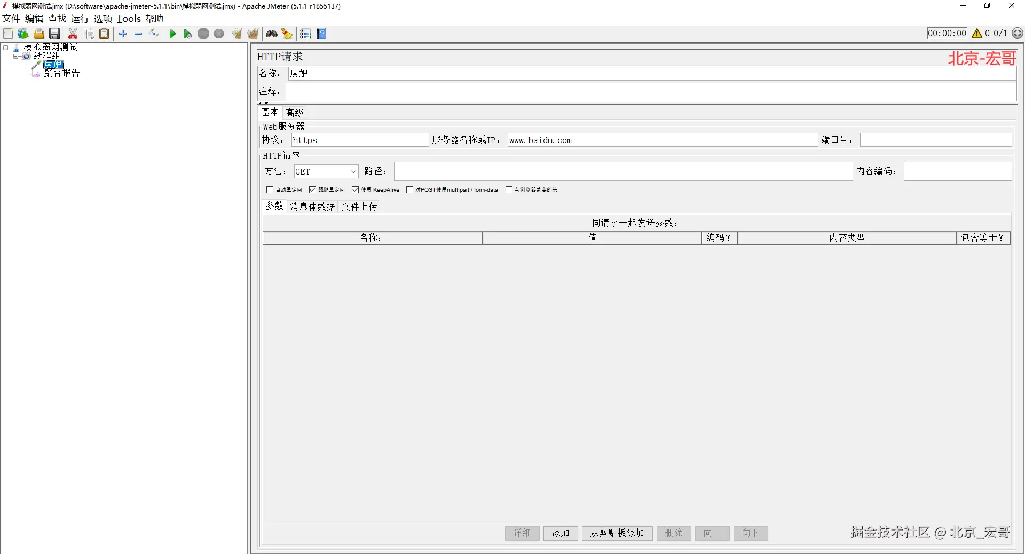Image resolution: width=1025 pixels, height=554 pixels.
Task: Save the test plan with floppy icon
Action: (54, 34)
